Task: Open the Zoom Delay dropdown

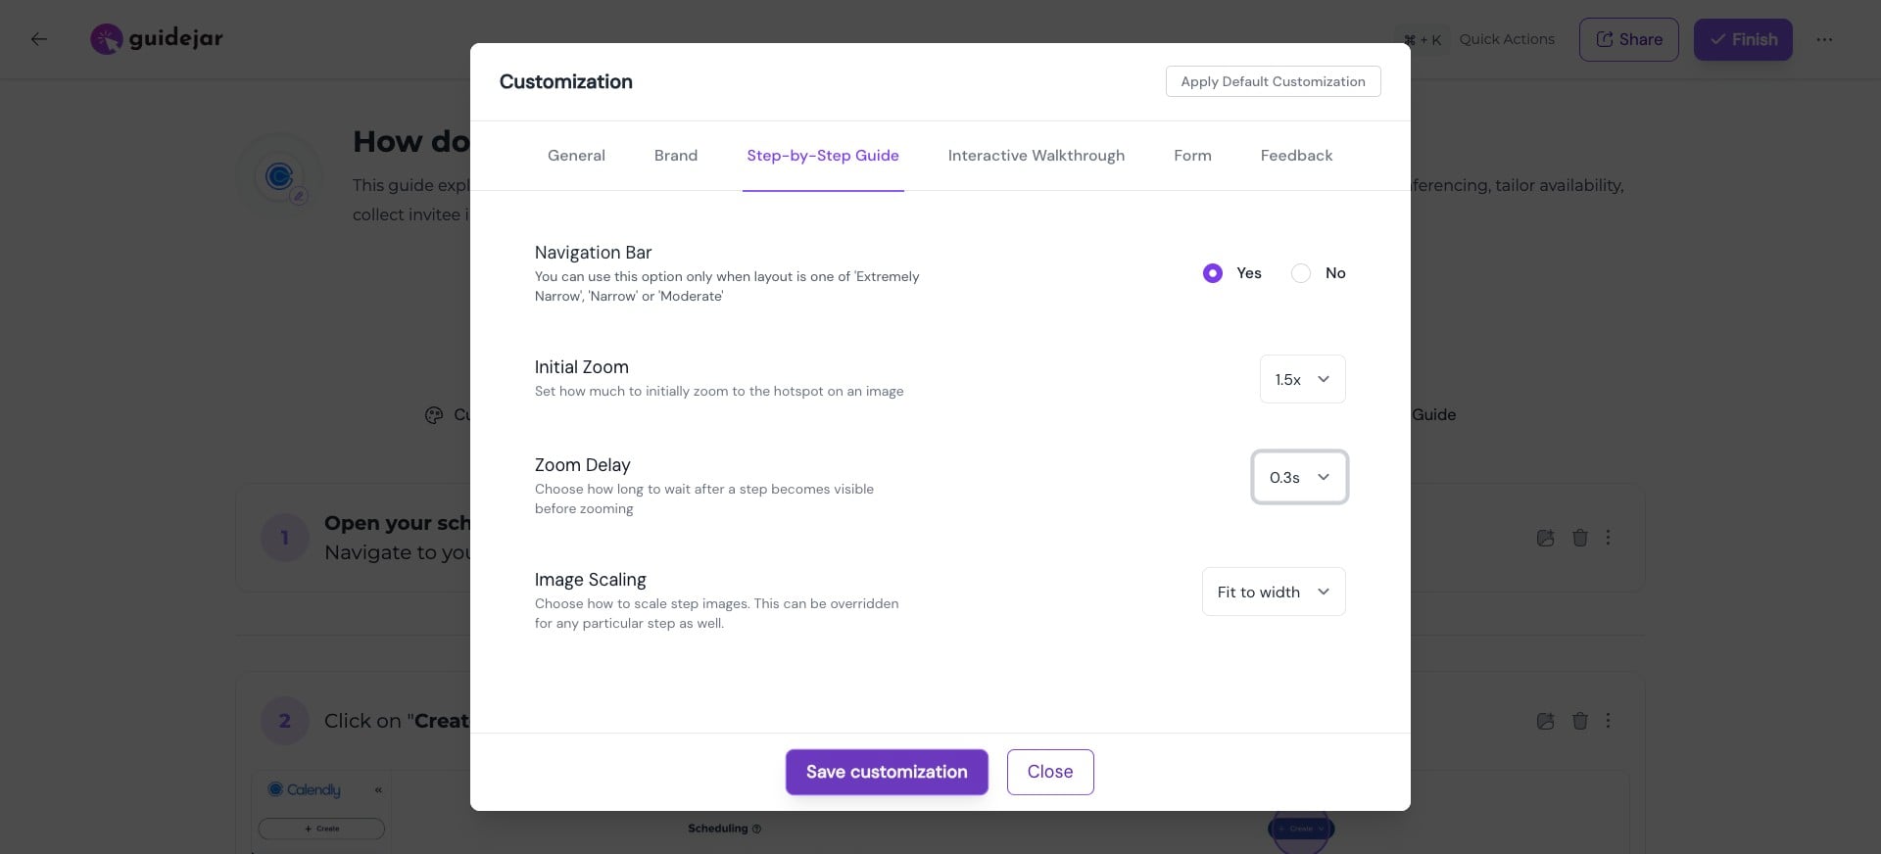Action: click(x=1299, y=478)
